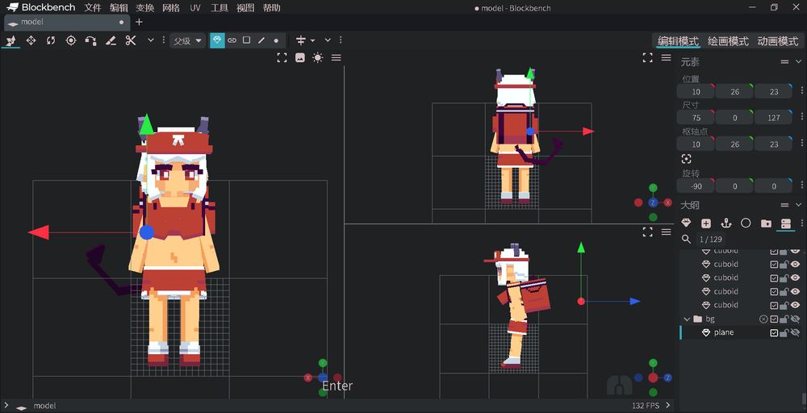Image resolution: width=807 pixels, height=413 pixels.
Task: Add mesh via diamond icon in outliner toolbar
Action: click(686, 223)
